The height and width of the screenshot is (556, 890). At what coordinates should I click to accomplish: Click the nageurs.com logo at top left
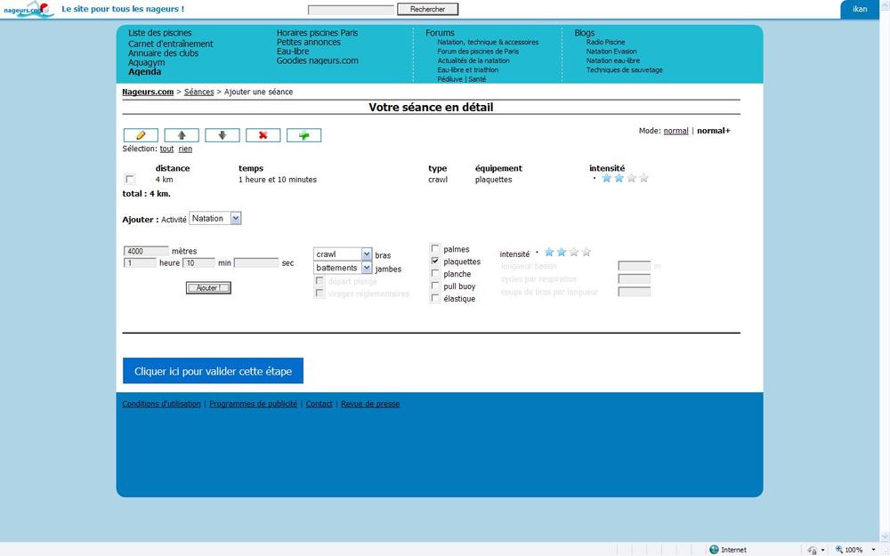tap(28, 9)
